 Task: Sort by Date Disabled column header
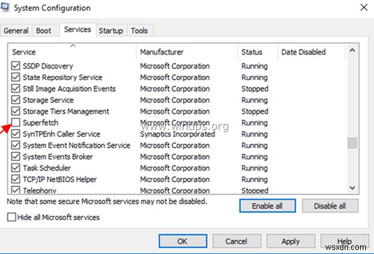click(311, 52)
